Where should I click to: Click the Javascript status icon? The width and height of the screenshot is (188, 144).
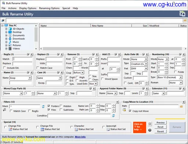tap(108, 129)
